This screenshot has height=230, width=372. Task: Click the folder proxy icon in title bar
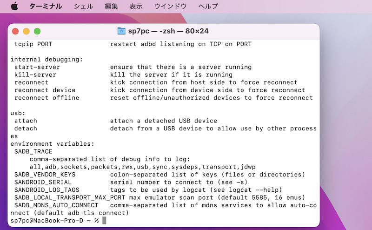click(x=121, y=31)
